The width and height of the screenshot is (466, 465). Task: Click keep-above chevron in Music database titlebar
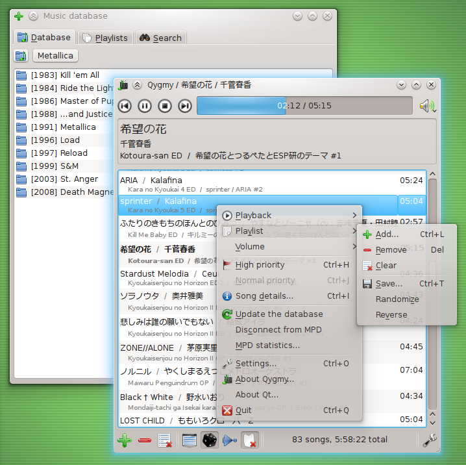(x=34, y=16)
